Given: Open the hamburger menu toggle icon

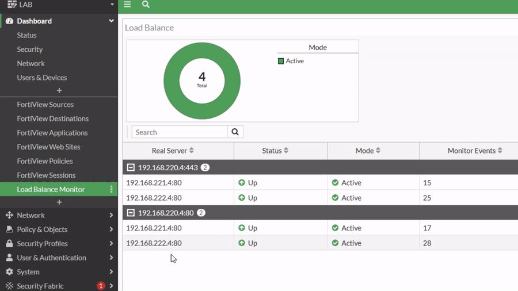Looking at the screenshot, I should coord(128,4).
